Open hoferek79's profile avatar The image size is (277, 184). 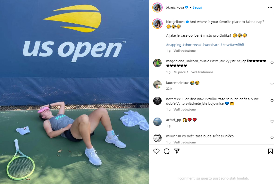pyautogui.click(x=157, y=101)
